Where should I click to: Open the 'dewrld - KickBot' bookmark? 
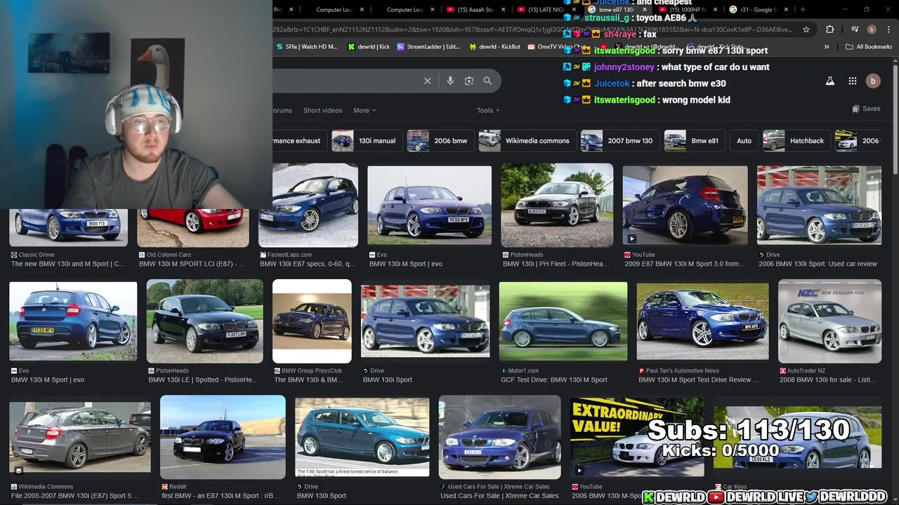(494, 47)
